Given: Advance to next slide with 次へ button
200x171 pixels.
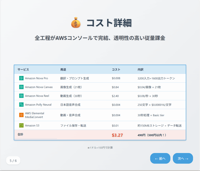Looking at the screenshot, I should pyautogui.click(x=183, y=158).
